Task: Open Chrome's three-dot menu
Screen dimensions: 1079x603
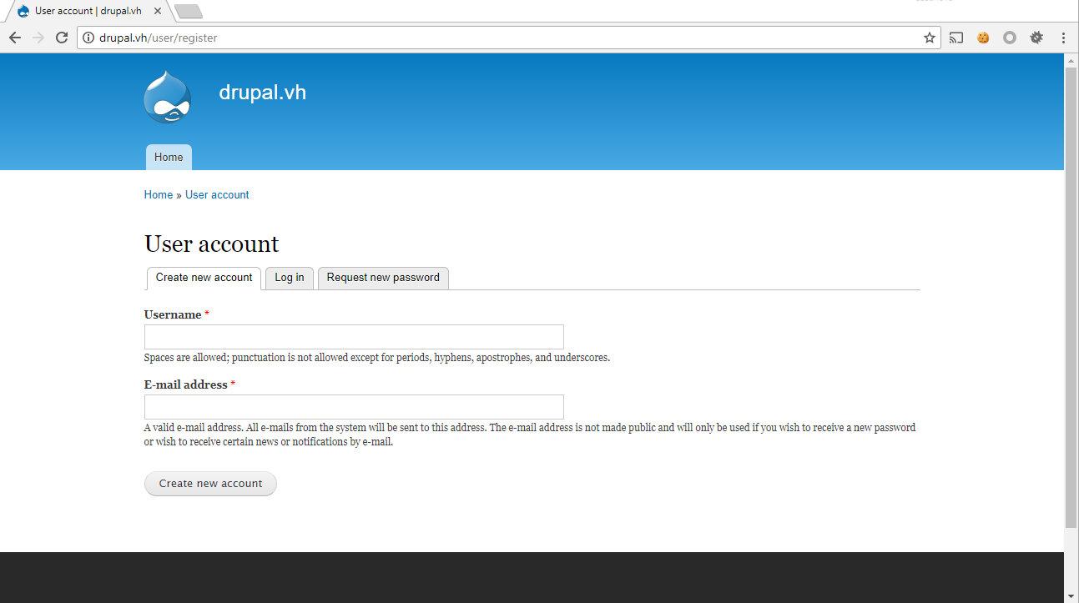Action: point(1063,38)
